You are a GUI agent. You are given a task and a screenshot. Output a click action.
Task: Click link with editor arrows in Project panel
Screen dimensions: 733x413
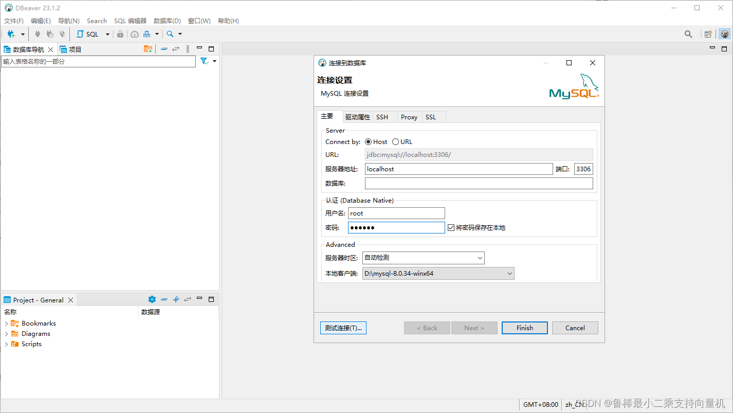[188, 299]
